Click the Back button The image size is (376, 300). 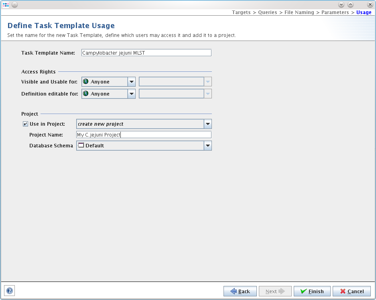[x=240, y=291]
